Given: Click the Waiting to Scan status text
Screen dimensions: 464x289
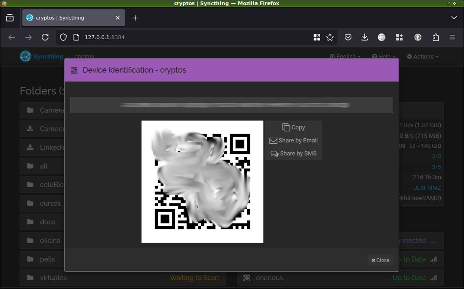Looking at the screenshot, I should 194,278.
